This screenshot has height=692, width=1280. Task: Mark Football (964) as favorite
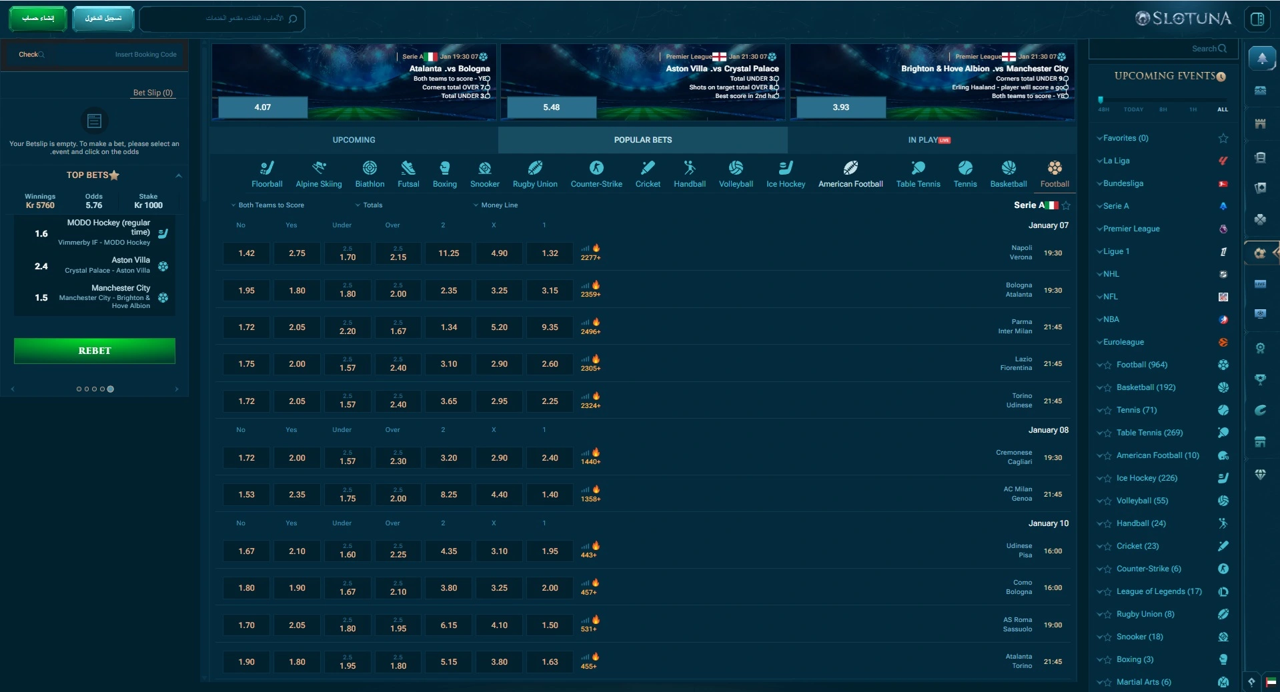1107,365
